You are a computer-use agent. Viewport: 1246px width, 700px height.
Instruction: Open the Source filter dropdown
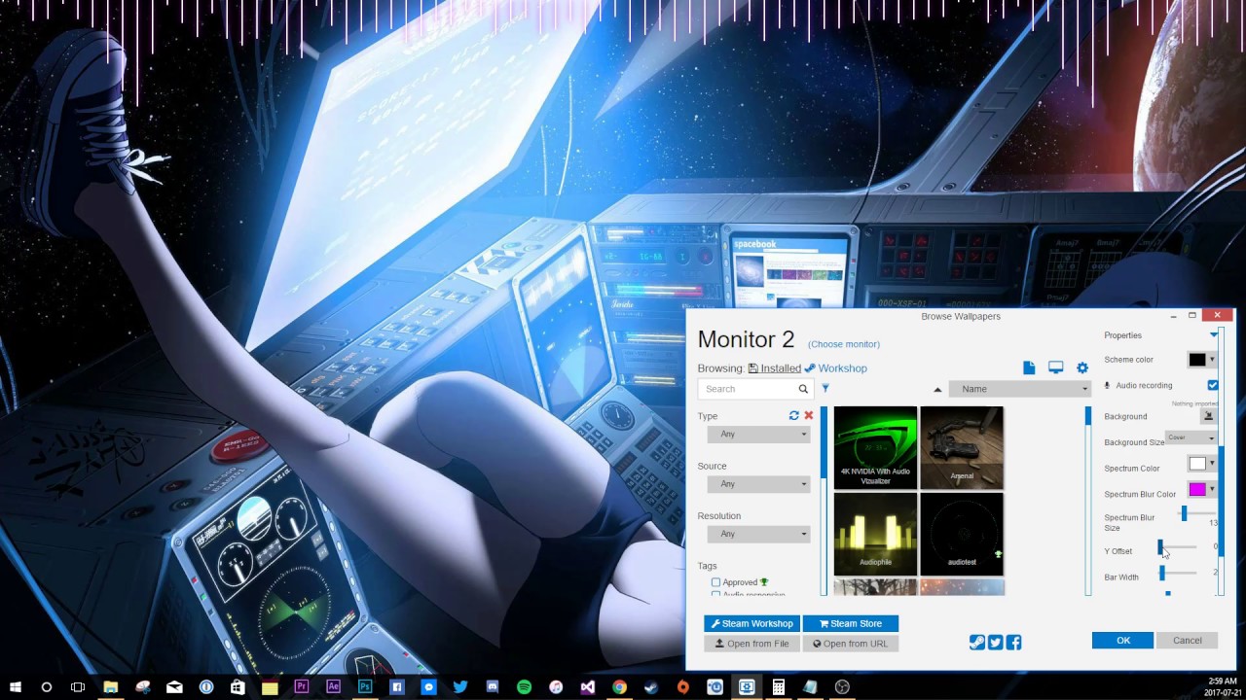point(758,484)
